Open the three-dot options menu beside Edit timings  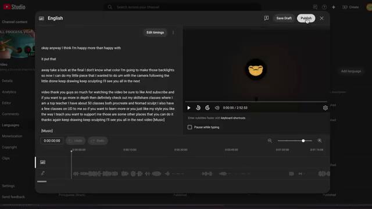point(173,33)
